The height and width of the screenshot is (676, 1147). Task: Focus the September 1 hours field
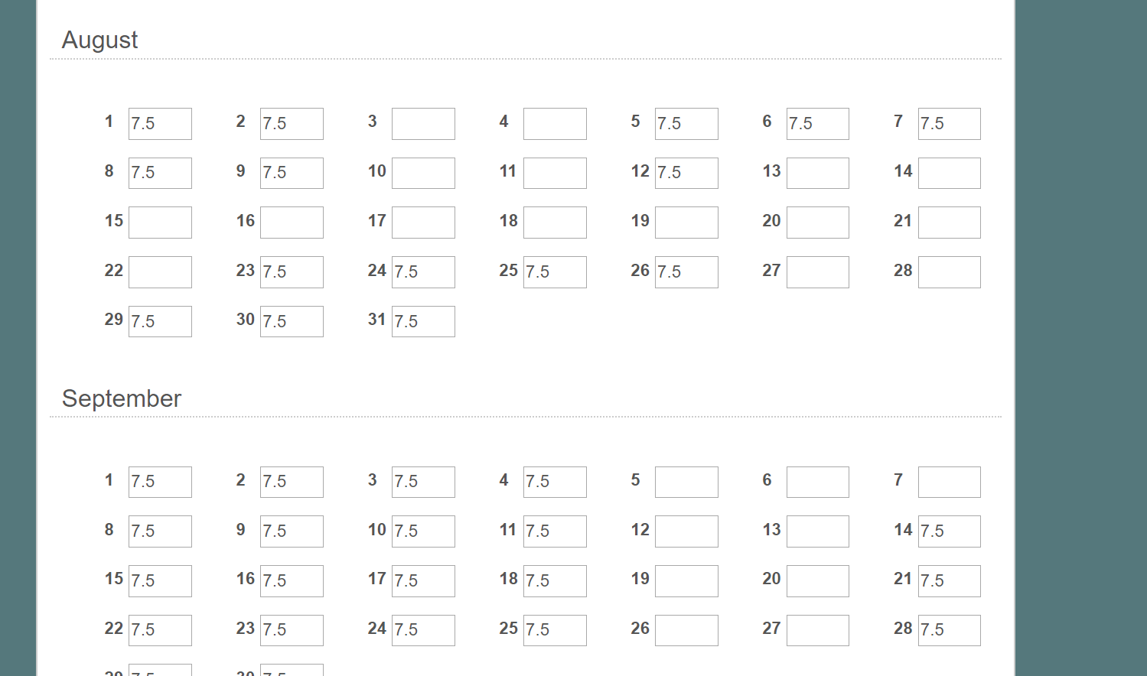pos(160,482)
